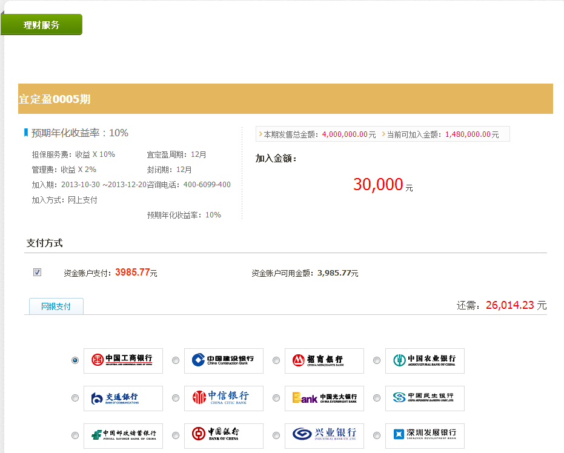Click the China Everbright Bank logo
The image size is (564, 453).
(x=324, y=398)
